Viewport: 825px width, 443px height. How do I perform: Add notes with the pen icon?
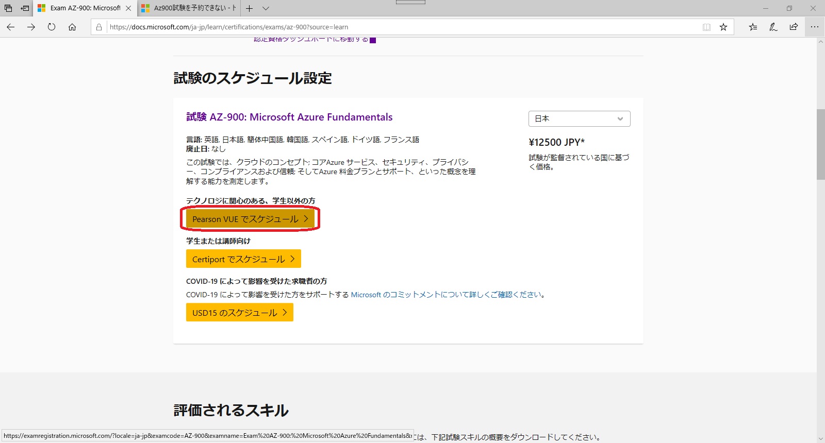773,27
